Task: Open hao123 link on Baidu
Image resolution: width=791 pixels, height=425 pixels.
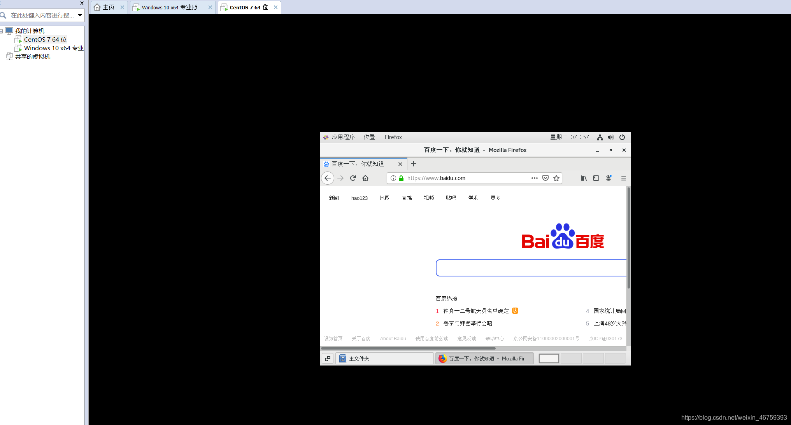Action: click(360, 198)
